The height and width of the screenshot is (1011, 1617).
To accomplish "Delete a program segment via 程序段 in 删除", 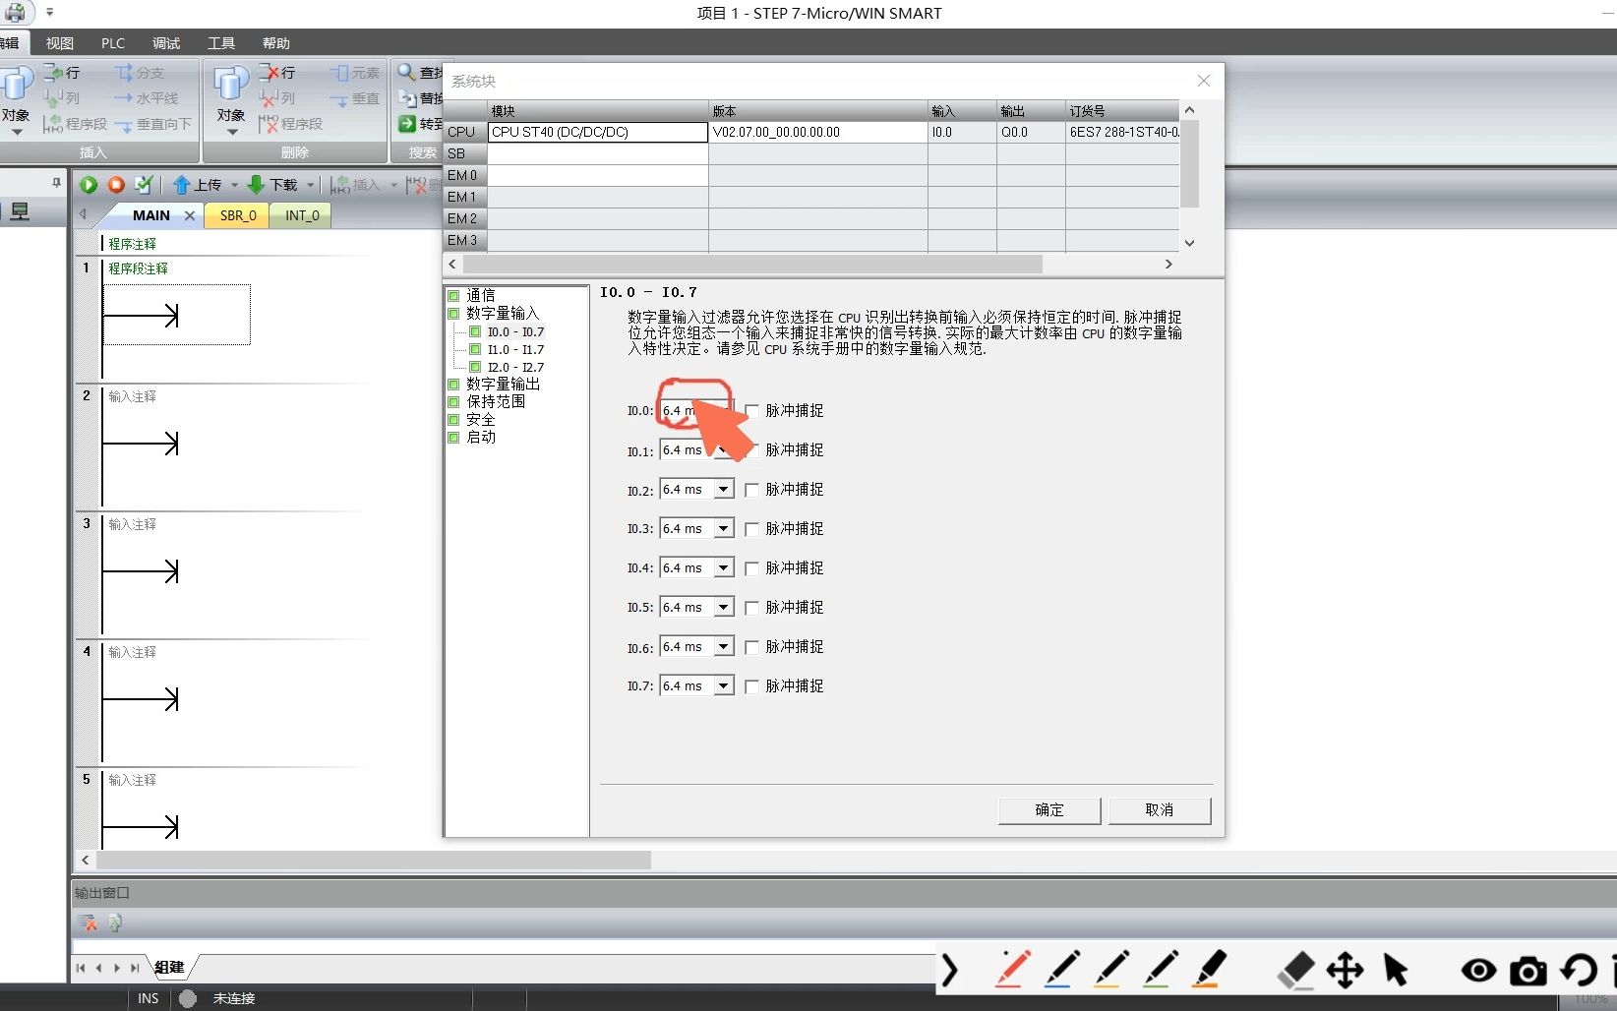I will (290, 124).
